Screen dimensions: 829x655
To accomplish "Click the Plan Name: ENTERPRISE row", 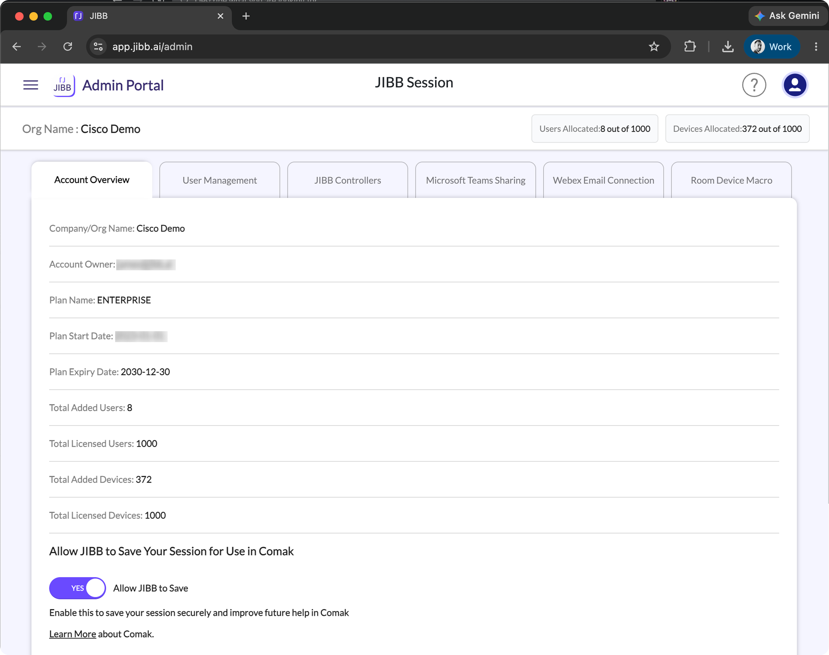I will tap(414, 300).
